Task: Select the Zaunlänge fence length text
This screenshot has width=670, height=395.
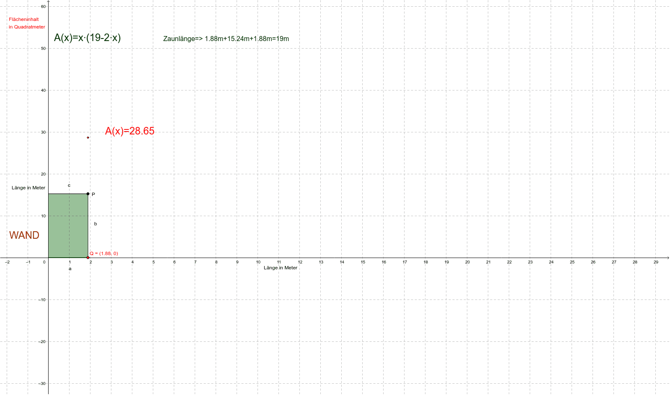Action: pos(226,39)
